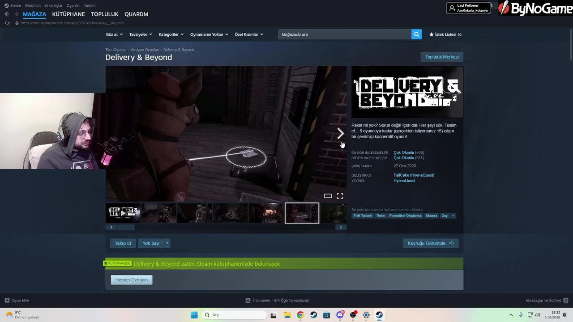Click the Windows taskbar Ara search box
Viewport: 573px width, 322px height.
click(x=234, y=315)
